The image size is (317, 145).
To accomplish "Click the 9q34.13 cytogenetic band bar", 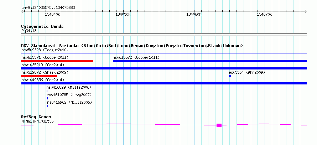I will point(164,35).
